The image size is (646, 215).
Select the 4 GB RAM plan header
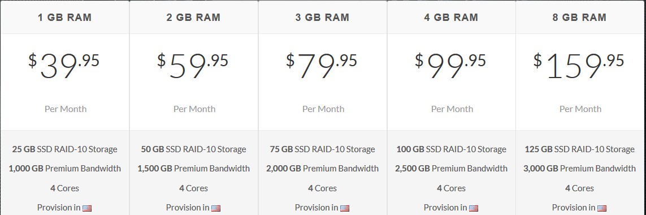[452, 18]
